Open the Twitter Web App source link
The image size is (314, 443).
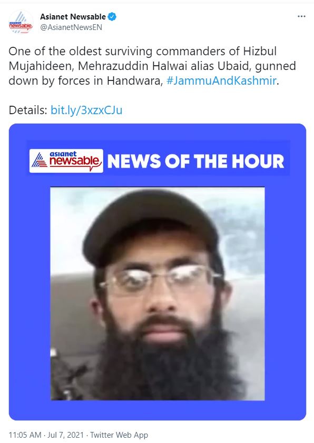(119, 435)
